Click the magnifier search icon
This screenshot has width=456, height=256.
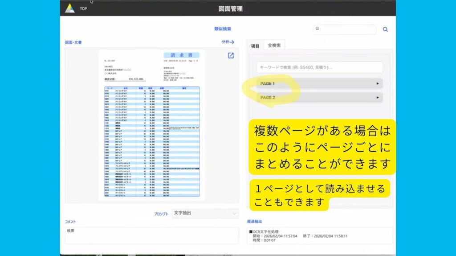tap(385, 29)
